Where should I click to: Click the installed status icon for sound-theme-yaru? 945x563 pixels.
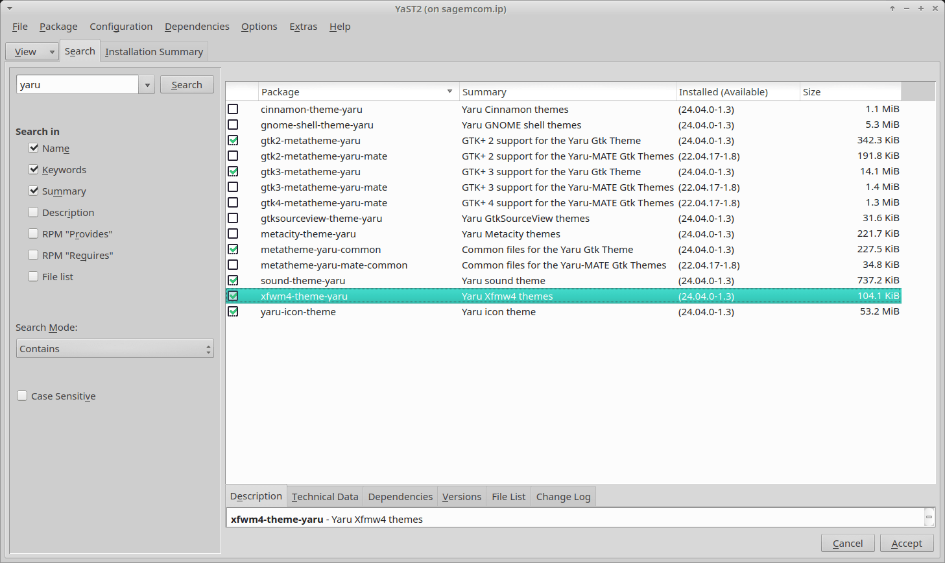[233, 281]
